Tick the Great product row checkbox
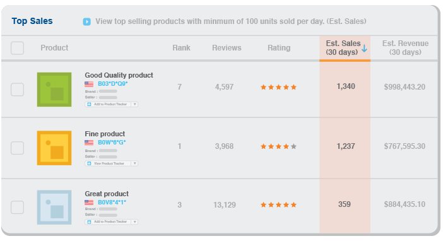 click(x=17, y=208)
